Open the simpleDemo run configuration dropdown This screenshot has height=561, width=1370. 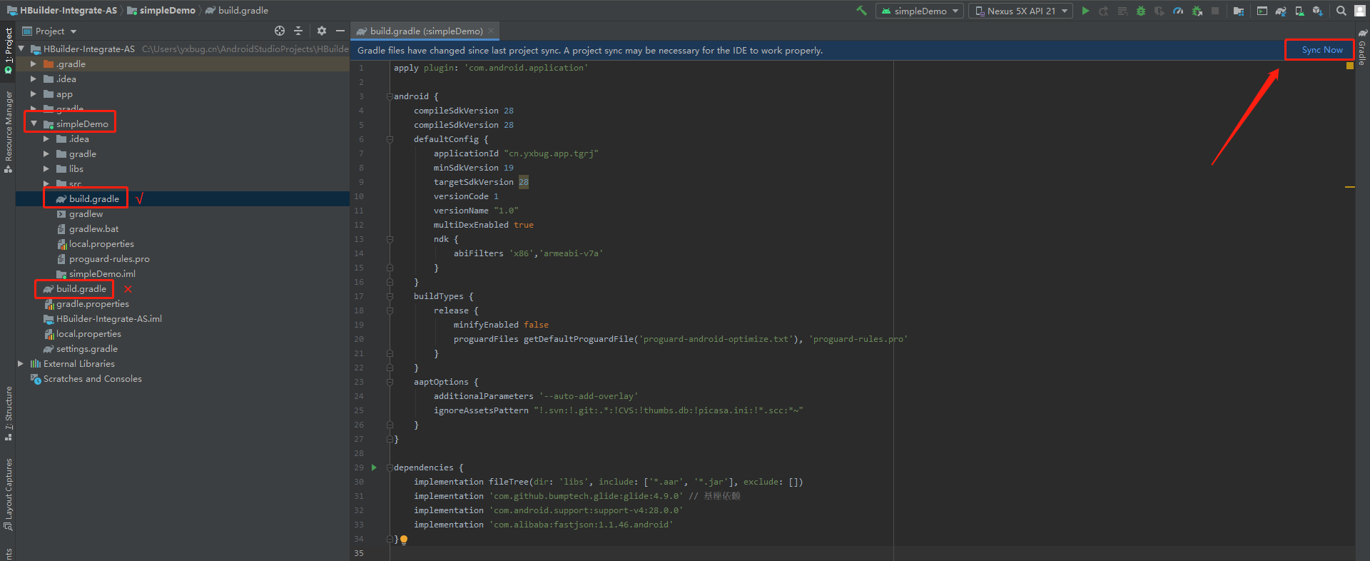click(x=920, y=11)
